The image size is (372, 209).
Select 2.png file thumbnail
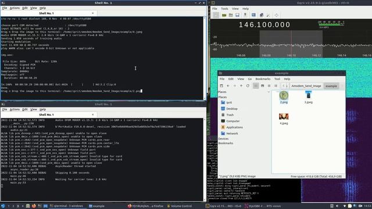pyautogui.click(x=284, y=95)
